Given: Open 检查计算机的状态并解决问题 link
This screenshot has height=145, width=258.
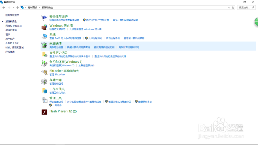Looking at the screenshot, I should [x=64, y=20].
